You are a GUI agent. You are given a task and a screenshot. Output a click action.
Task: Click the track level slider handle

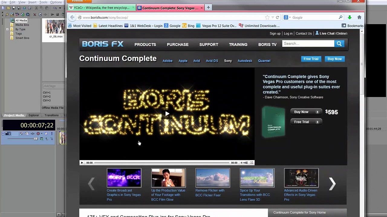click(x=36, y=139)
